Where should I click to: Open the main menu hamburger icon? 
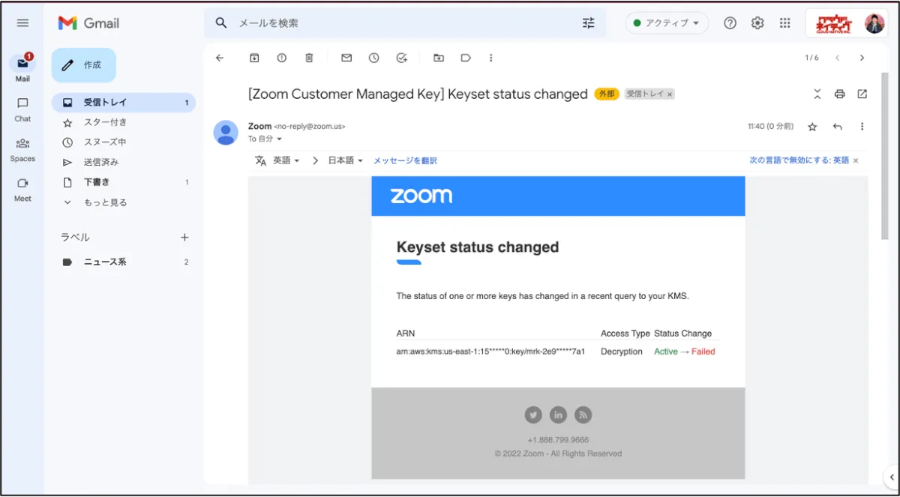(22, 23)
